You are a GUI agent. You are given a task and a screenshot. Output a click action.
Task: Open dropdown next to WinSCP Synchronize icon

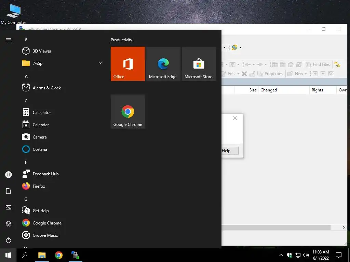240,47
